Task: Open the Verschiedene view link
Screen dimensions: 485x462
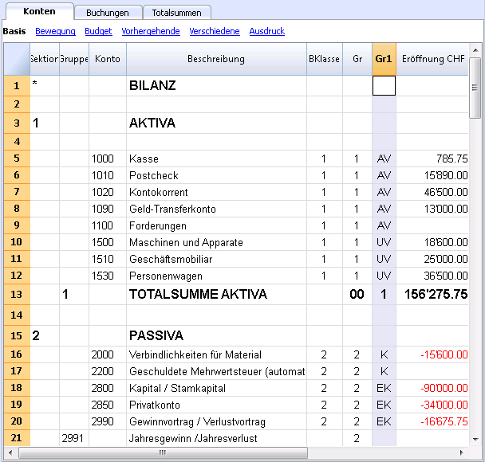Action: point(215,31)
